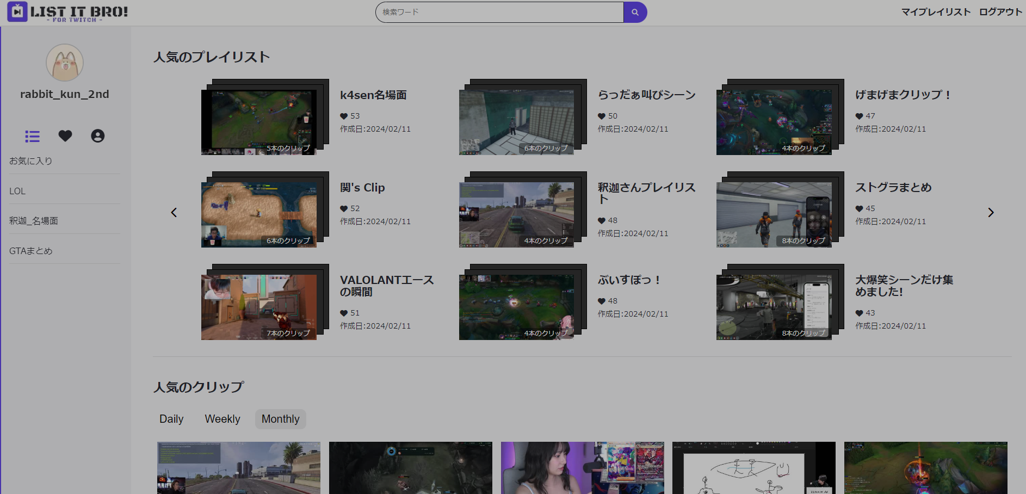Open げまげまクリップ! playlist thumbnail
Screen dimensions: 1026x494
[774, 122]
